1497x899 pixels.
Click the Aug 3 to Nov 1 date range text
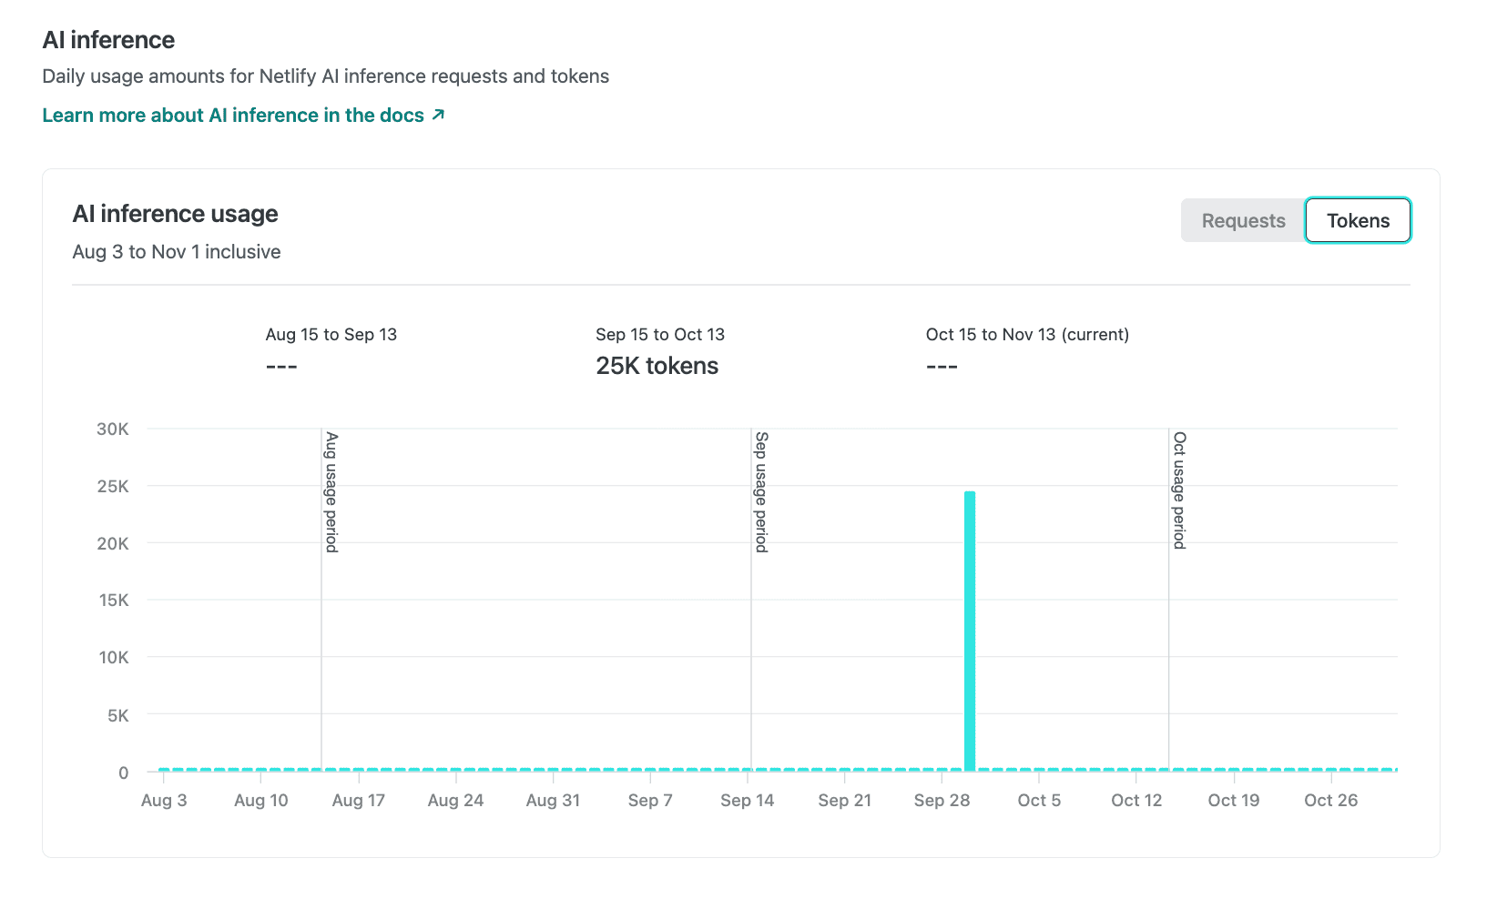click(176, 252)
